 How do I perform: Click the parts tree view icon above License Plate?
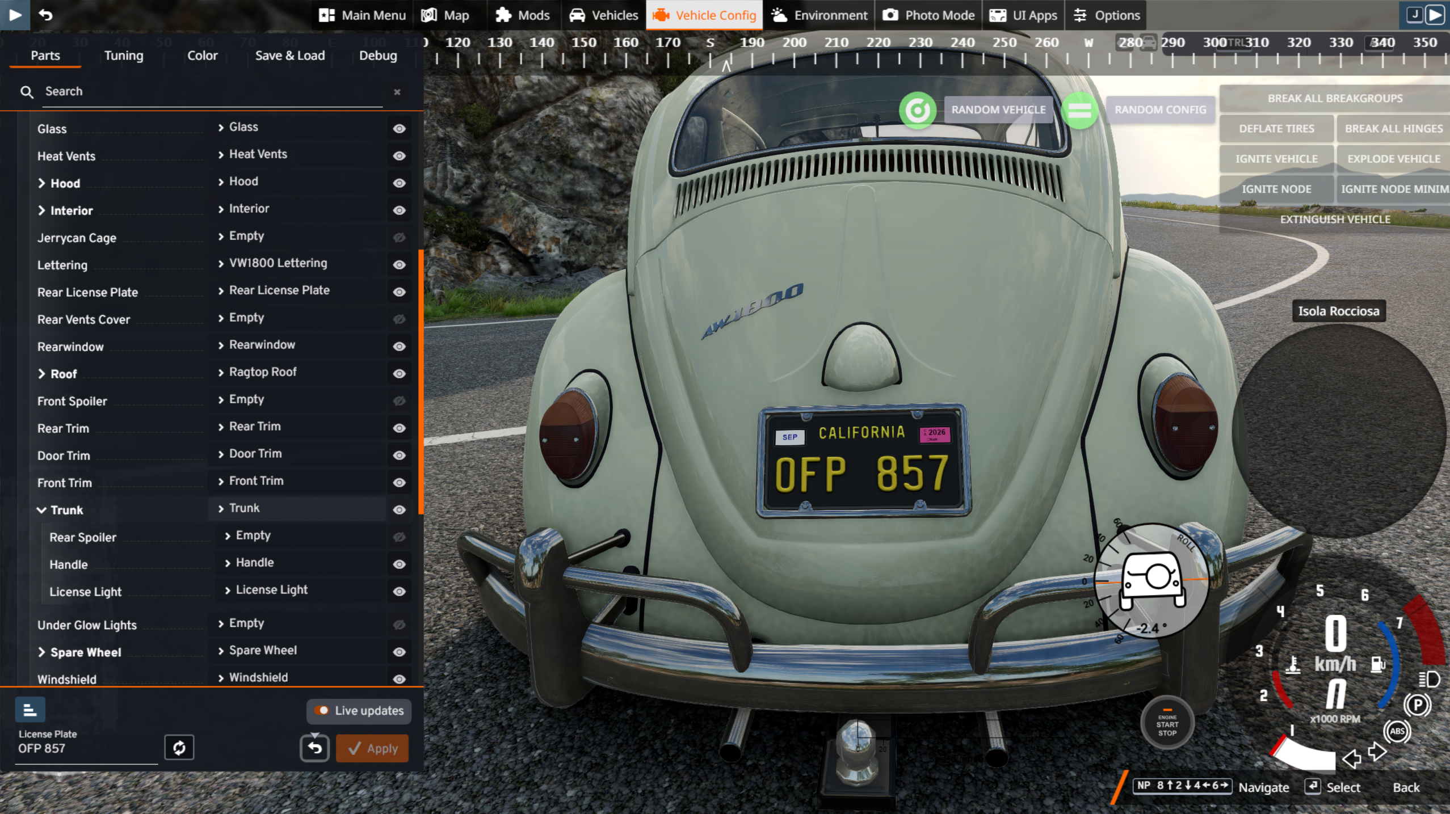click(30, 710)
